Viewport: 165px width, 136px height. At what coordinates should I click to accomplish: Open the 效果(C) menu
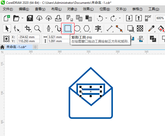pyautogui.click(x=88, y=9)
